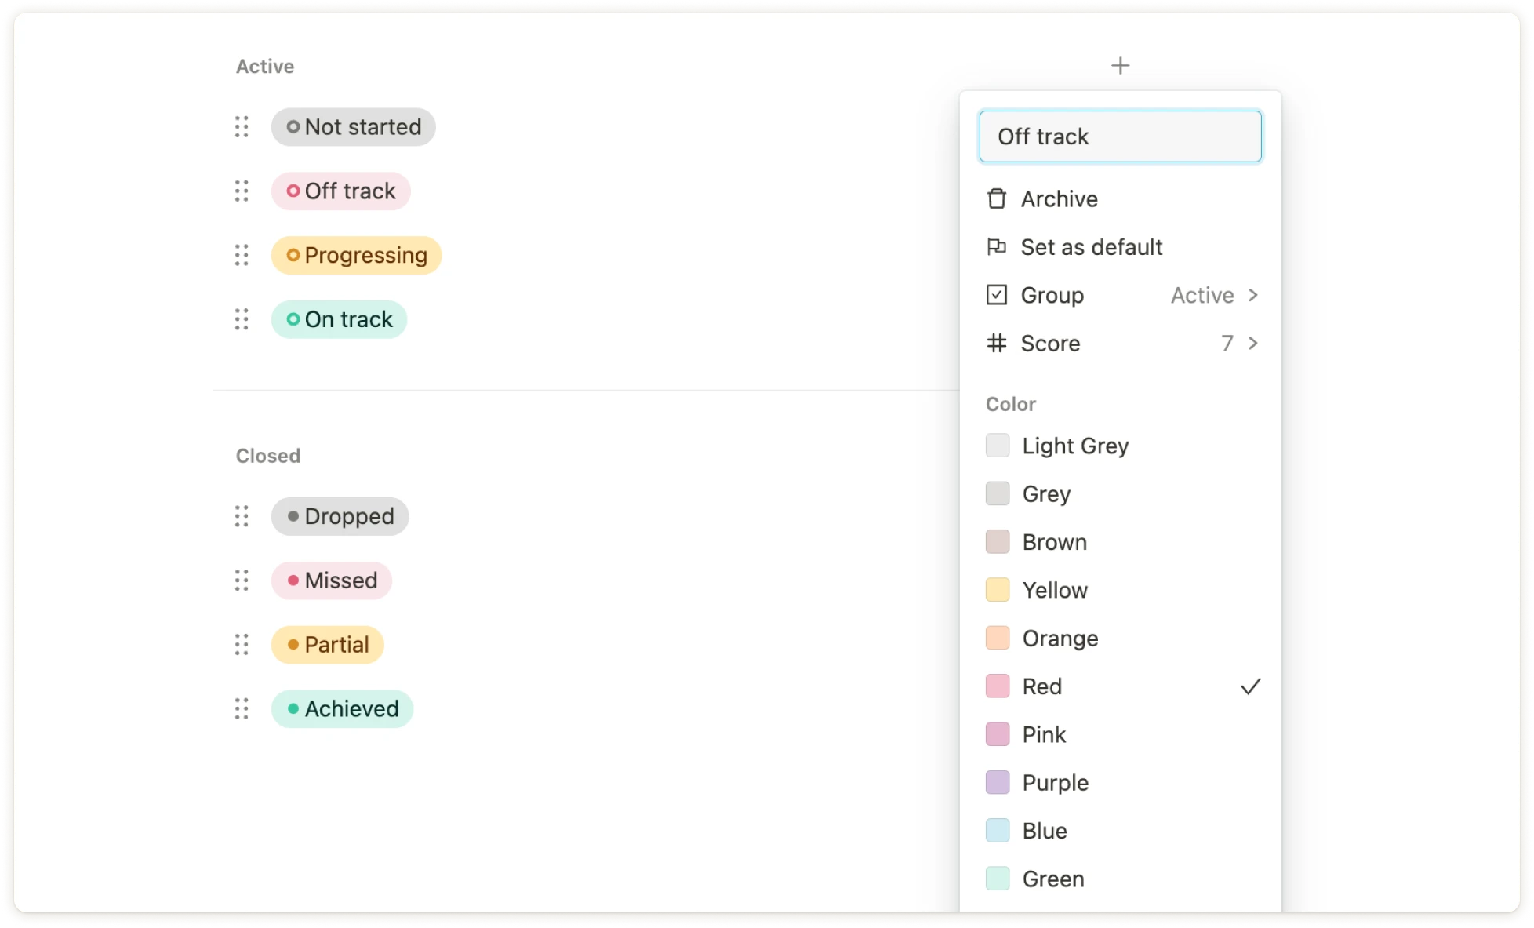Click the Group checkbox icon
This screenshot has height=928, width=1534.
point(996,295)
